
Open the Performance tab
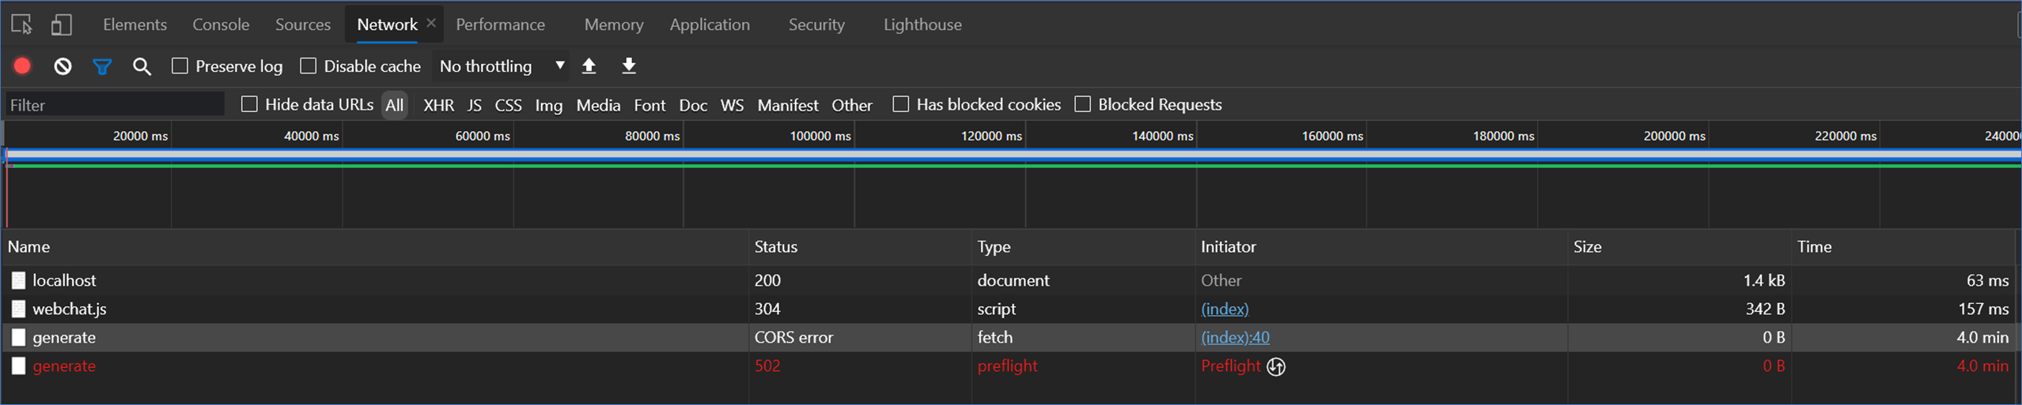pyautogui.click(x=500, y=24)
